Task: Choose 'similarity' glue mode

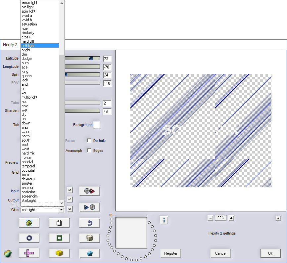Action: (40, 33)
